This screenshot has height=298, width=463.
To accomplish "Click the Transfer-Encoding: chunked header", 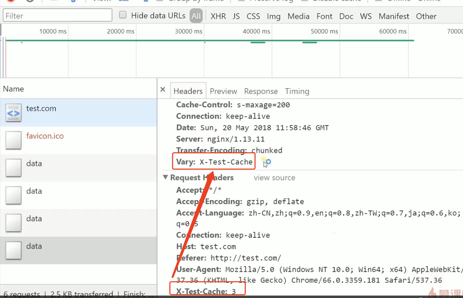I will (x=229, y=150).
